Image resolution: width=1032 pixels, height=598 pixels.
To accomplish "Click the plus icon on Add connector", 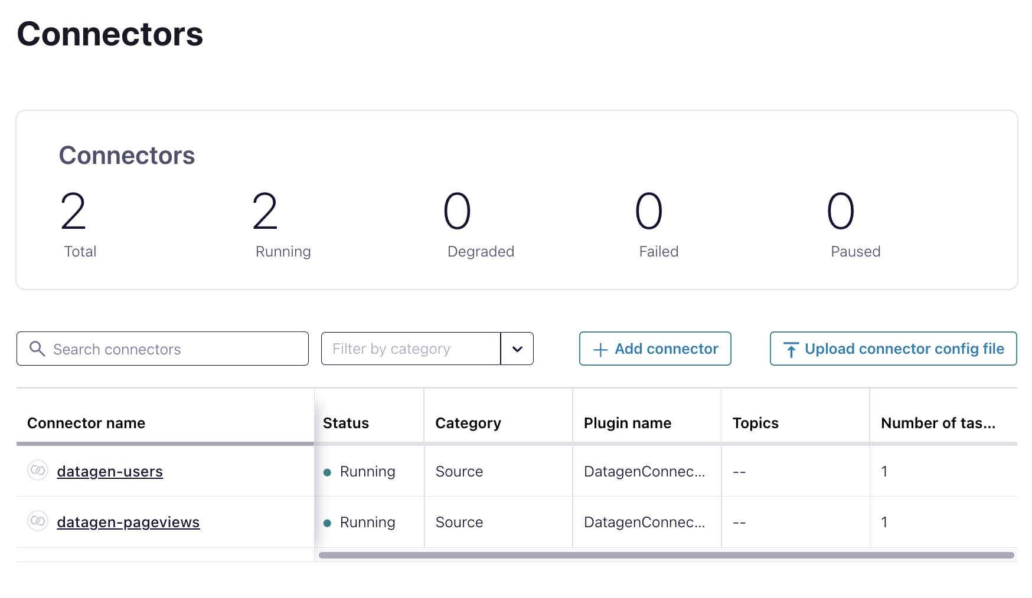I will [x=600, y=350].
